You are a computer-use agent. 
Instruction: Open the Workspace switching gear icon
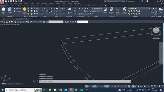point(145,86)
